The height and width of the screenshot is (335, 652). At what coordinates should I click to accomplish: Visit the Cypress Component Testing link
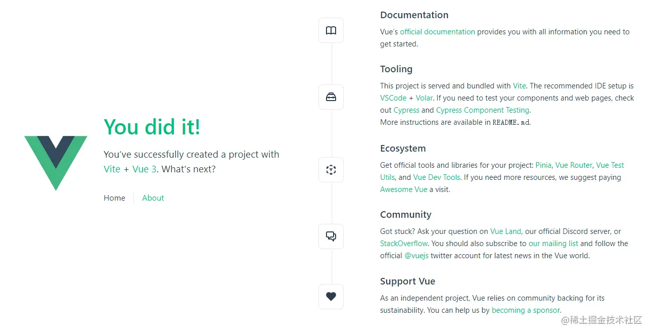tap(482, 110)
